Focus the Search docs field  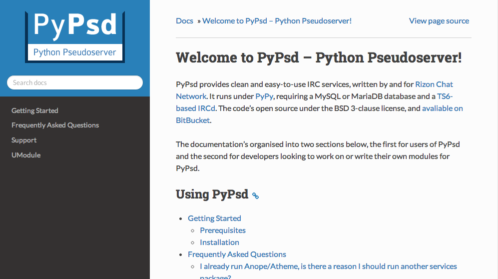75,82
